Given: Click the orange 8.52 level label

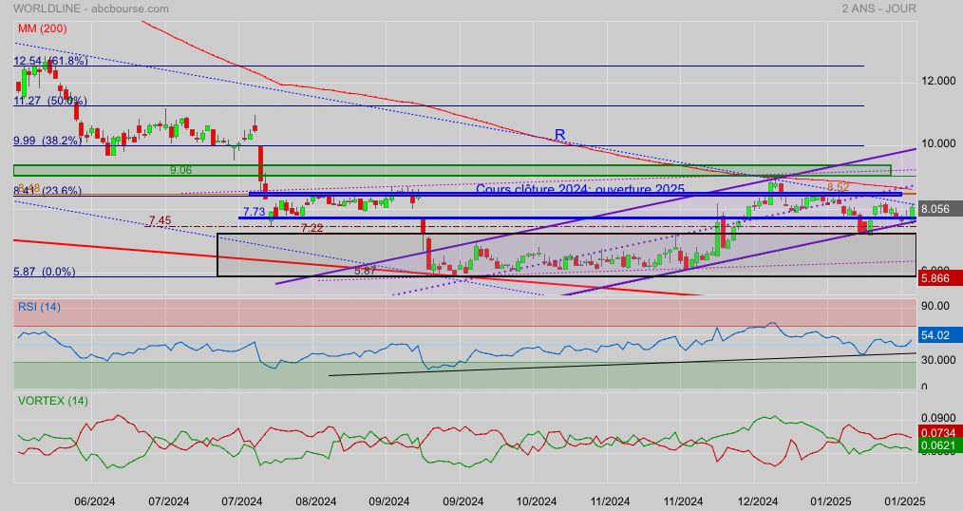Looking at the screenshot, I should [838, 187].
